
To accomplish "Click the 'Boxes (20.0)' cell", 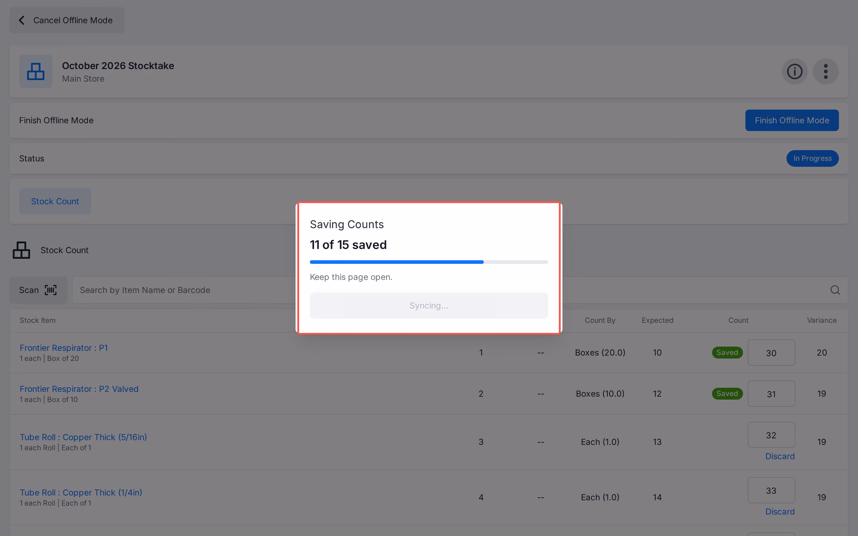I will [x=600, y=353].
